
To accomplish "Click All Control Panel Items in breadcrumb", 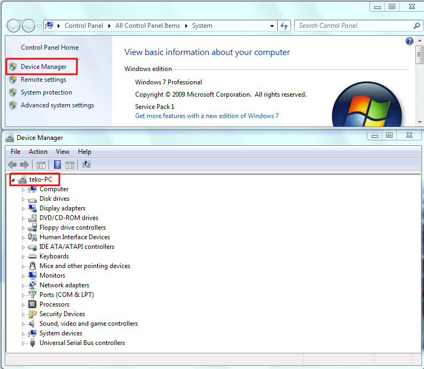I will [x=147, y=26].
